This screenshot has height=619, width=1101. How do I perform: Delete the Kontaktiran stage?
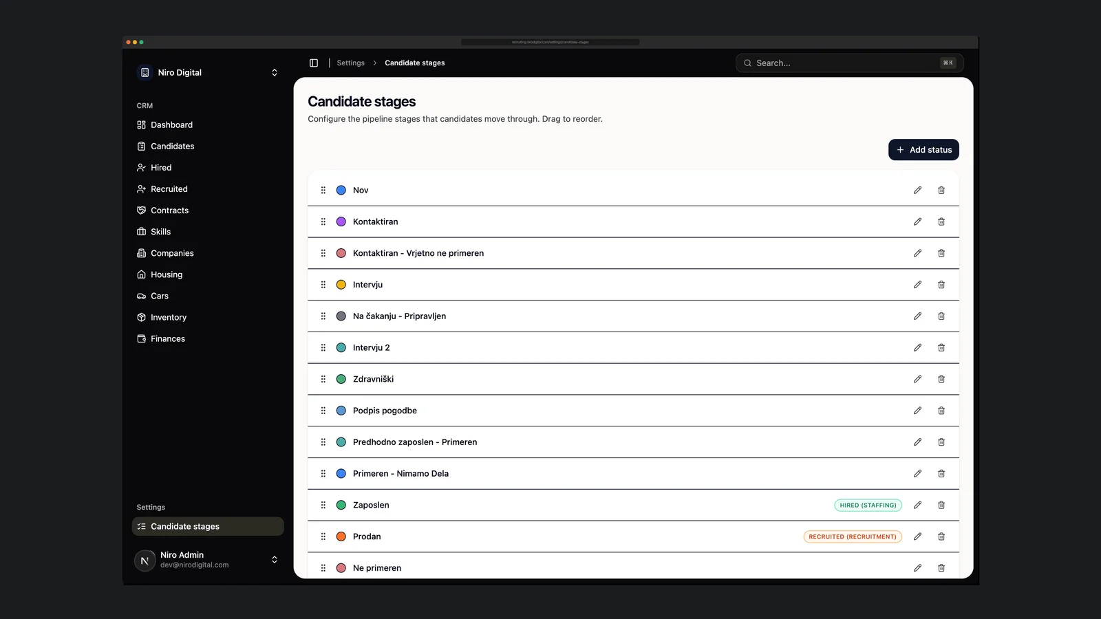pyautogui.click(x=941, y=221)
